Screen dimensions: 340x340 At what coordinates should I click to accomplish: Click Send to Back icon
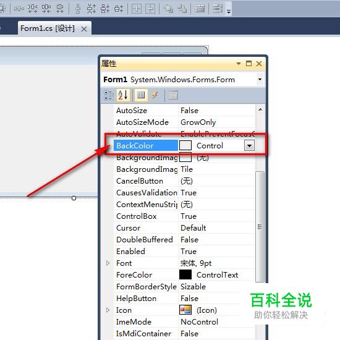[x=182, y=9]
